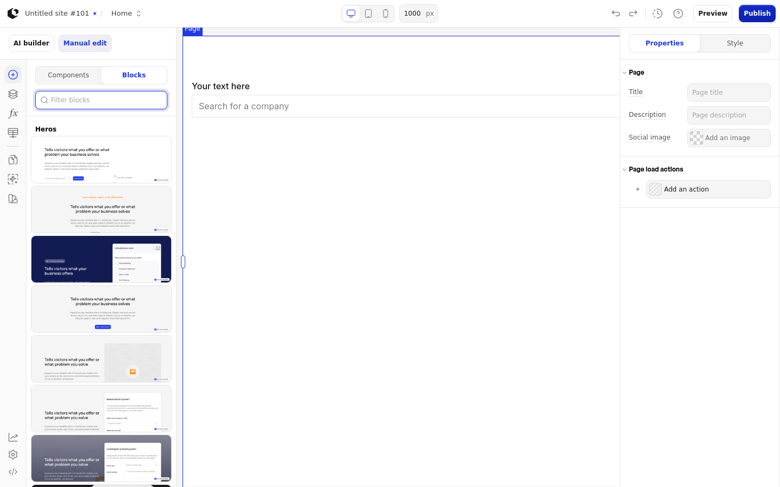Image resolution: width=780 pixels, height=487 pixels.
Task: Click the search magnifier in Filter blocks
Action: click(x=44, y=100)
